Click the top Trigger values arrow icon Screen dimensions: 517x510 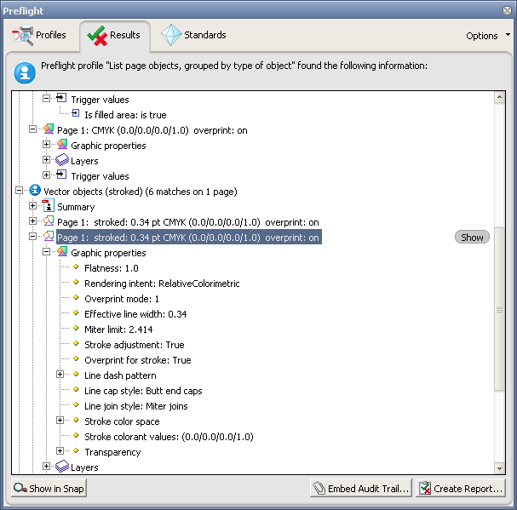coord(61,98)
